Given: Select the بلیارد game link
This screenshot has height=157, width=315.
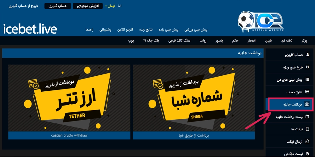Looking at the screenshot, I should pyautogui.click(x=268, y=41).
